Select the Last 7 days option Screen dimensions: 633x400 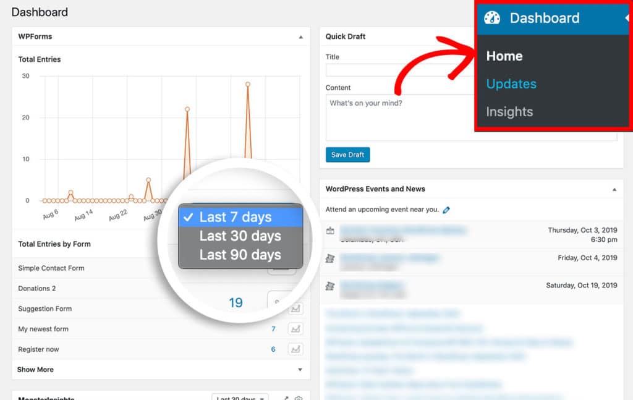pyautogui.click(x=236, y=217)
